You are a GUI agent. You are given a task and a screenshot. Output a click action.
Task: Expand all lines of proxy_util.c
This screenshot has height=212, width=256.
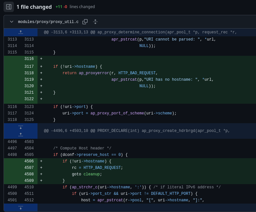coord(95,22)
